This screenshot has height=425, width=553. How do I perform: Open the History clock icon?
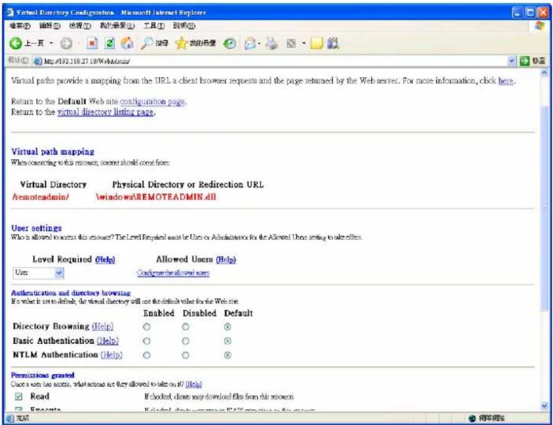230,43
